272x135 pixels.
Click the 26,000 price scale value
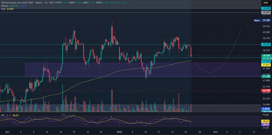[x=267, y=105]
